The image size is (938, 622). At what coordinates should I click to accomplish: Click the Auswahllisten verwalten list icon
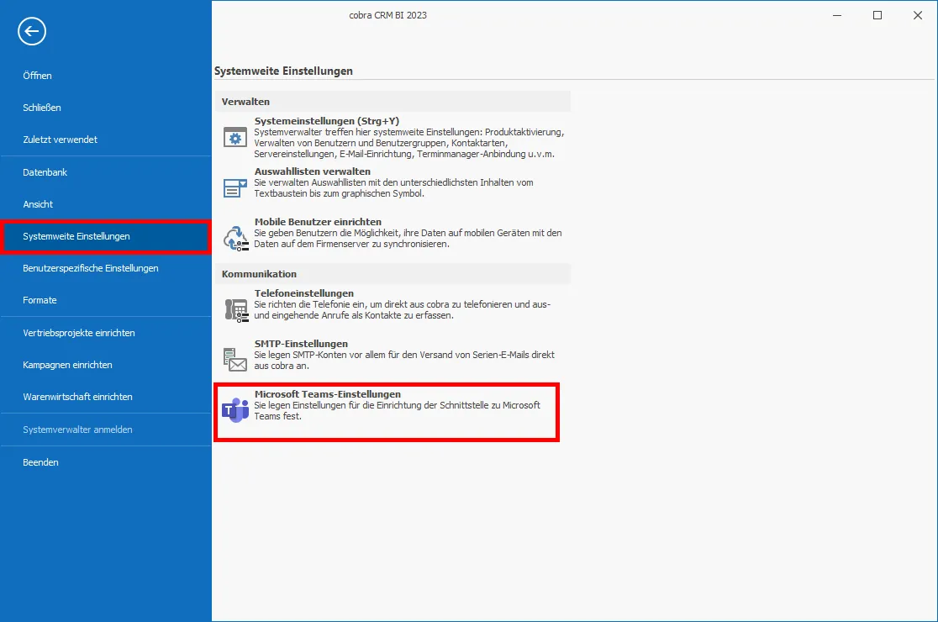coord(235,187)
